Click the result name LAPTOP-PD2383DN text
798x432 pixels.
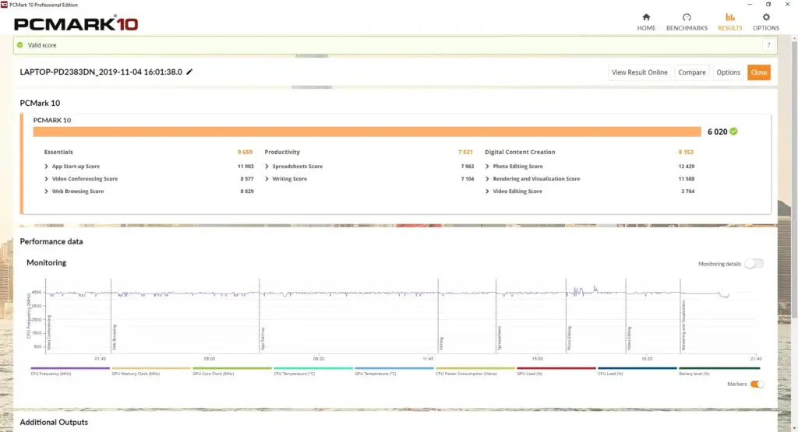(101, 72)
